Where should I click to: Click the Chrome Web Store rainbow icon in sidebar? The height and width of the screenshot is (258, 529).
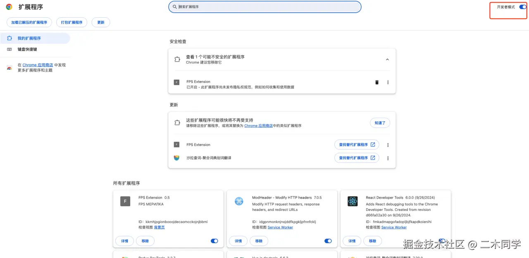click(x=9, y=68)
